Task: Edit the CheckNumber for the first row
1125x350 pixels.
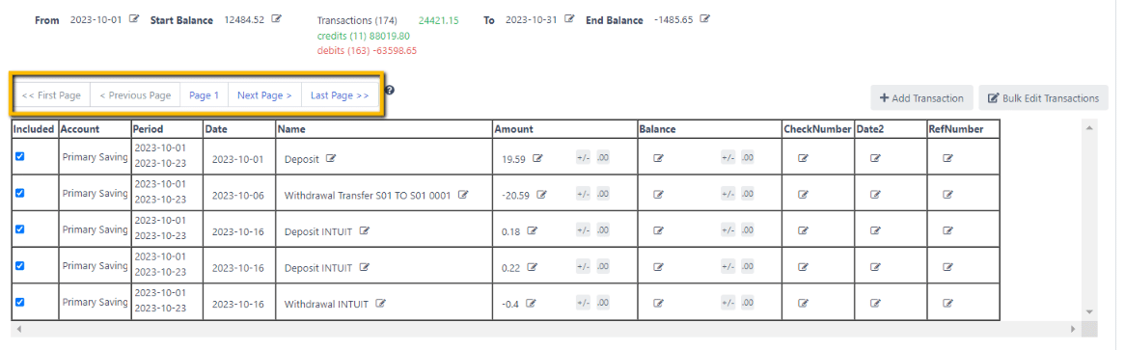Action: click(804, 158)
